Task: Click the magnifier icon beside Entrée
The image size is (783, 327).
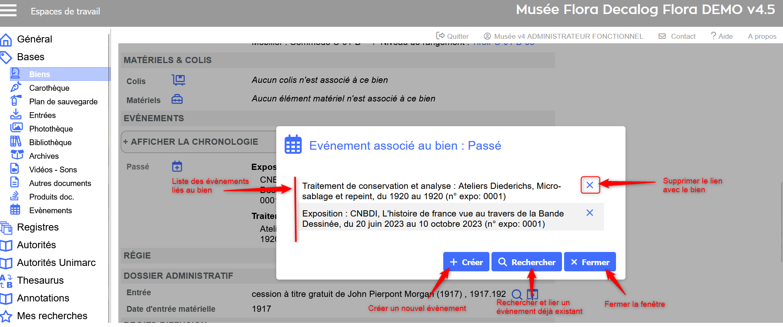Action: point(517,294)
